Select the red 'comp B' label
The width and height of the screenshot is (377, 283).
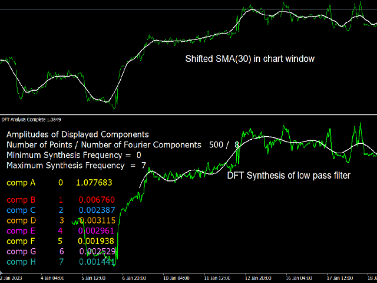(x=21, y=200)
